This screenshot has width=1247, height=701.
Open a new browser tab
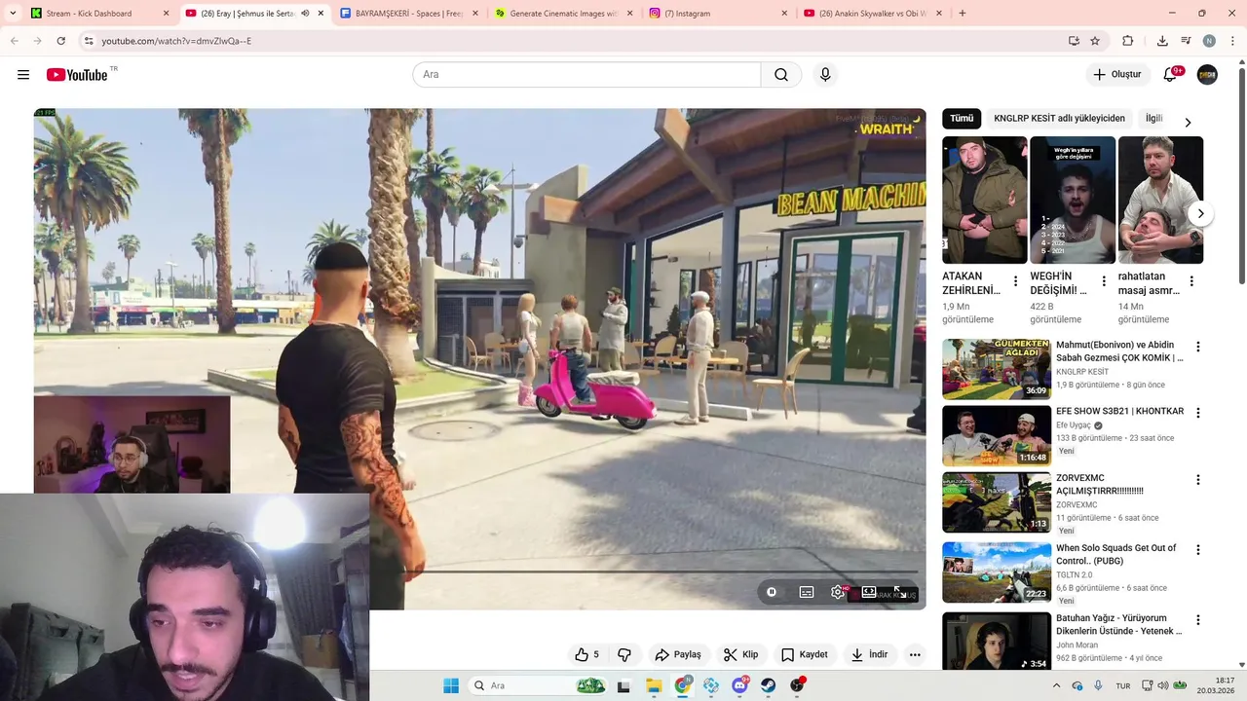point(963,14)
